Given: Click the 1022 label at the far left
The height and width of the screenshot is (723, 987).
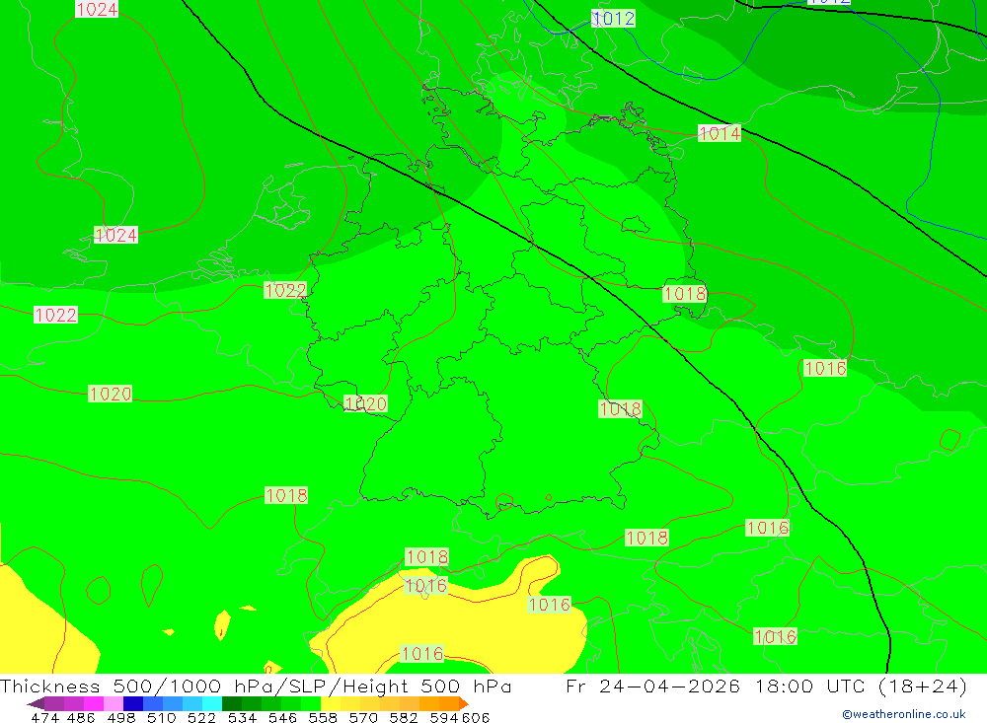Looking at the screenshot, I should point(56,315).
